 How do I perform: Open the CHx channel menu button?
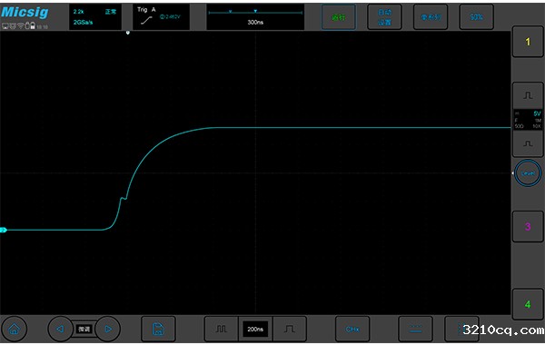click(352, 329)
